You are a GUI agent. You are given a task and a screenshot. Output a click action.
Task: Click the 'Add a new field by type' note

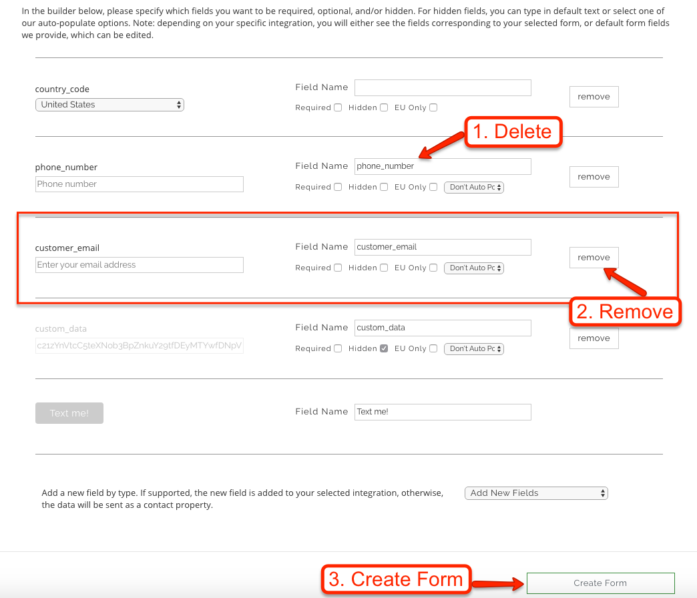[x=242, y=499]
